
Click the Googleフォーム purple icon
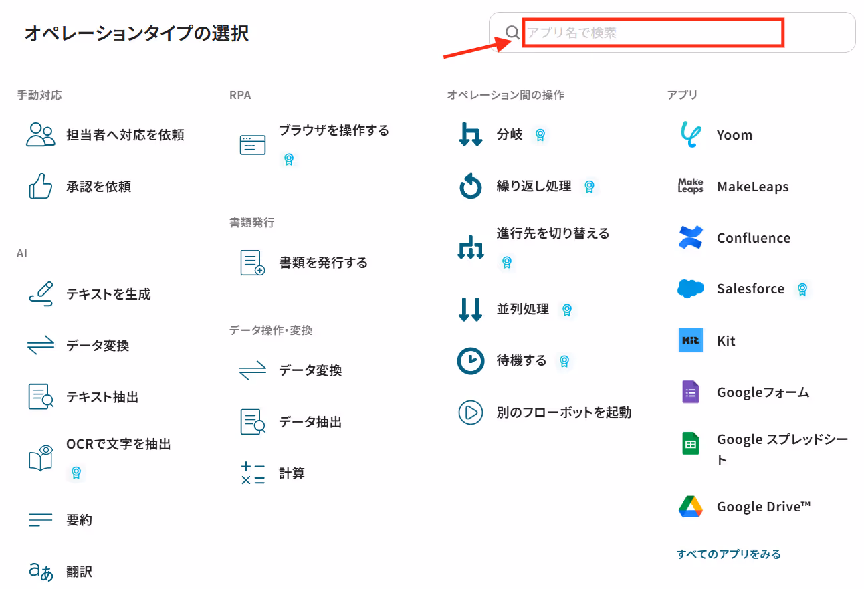point(691,392)
